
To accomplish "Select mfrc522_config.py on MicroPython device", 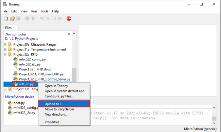I will click(26, 108).
